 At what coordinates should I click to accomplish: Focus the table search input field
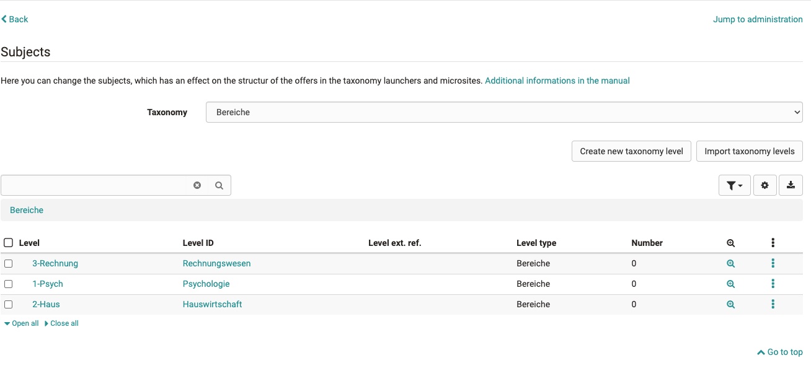94,185
